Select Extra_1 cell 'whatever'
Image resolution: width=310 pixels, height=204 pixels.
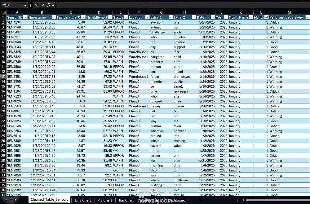(161, 131)
